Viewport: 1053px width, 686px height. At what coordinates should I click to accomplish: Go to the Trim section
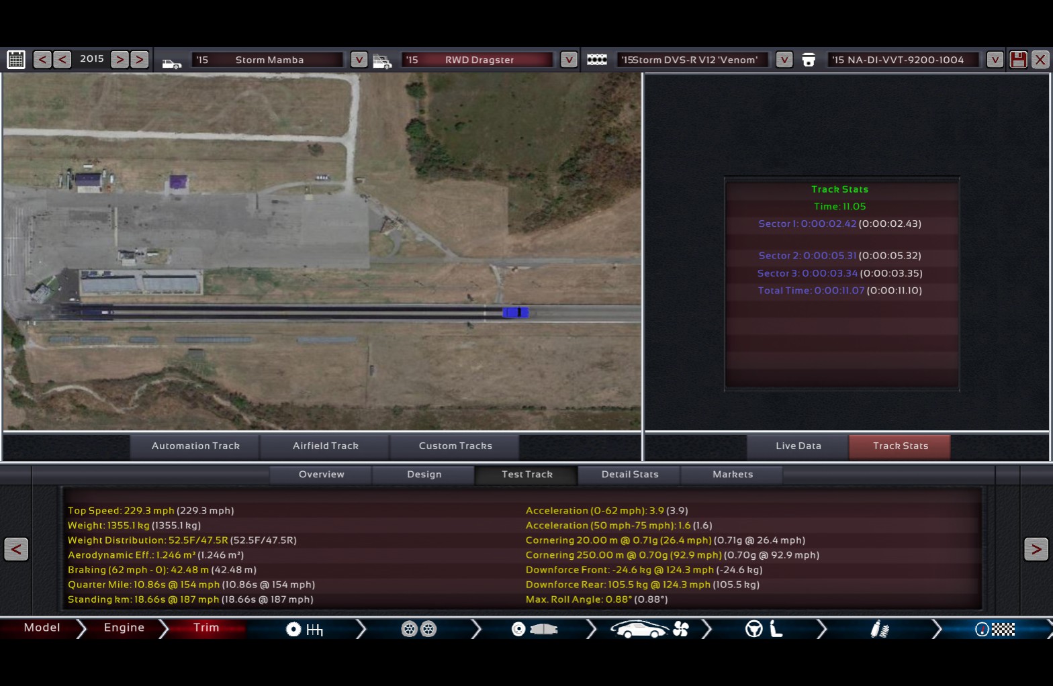(206, 628)
